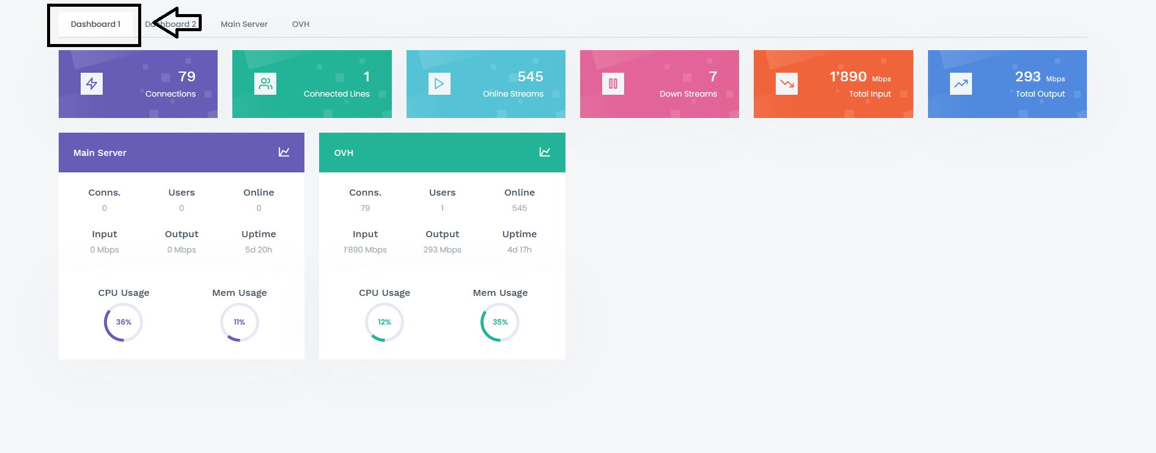
Task: Click the Main Server Users label
Action: 182,193
